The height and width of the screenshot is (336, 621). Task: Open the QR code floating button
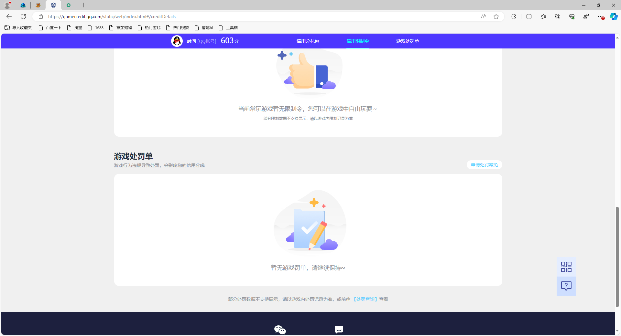point(566,267)
